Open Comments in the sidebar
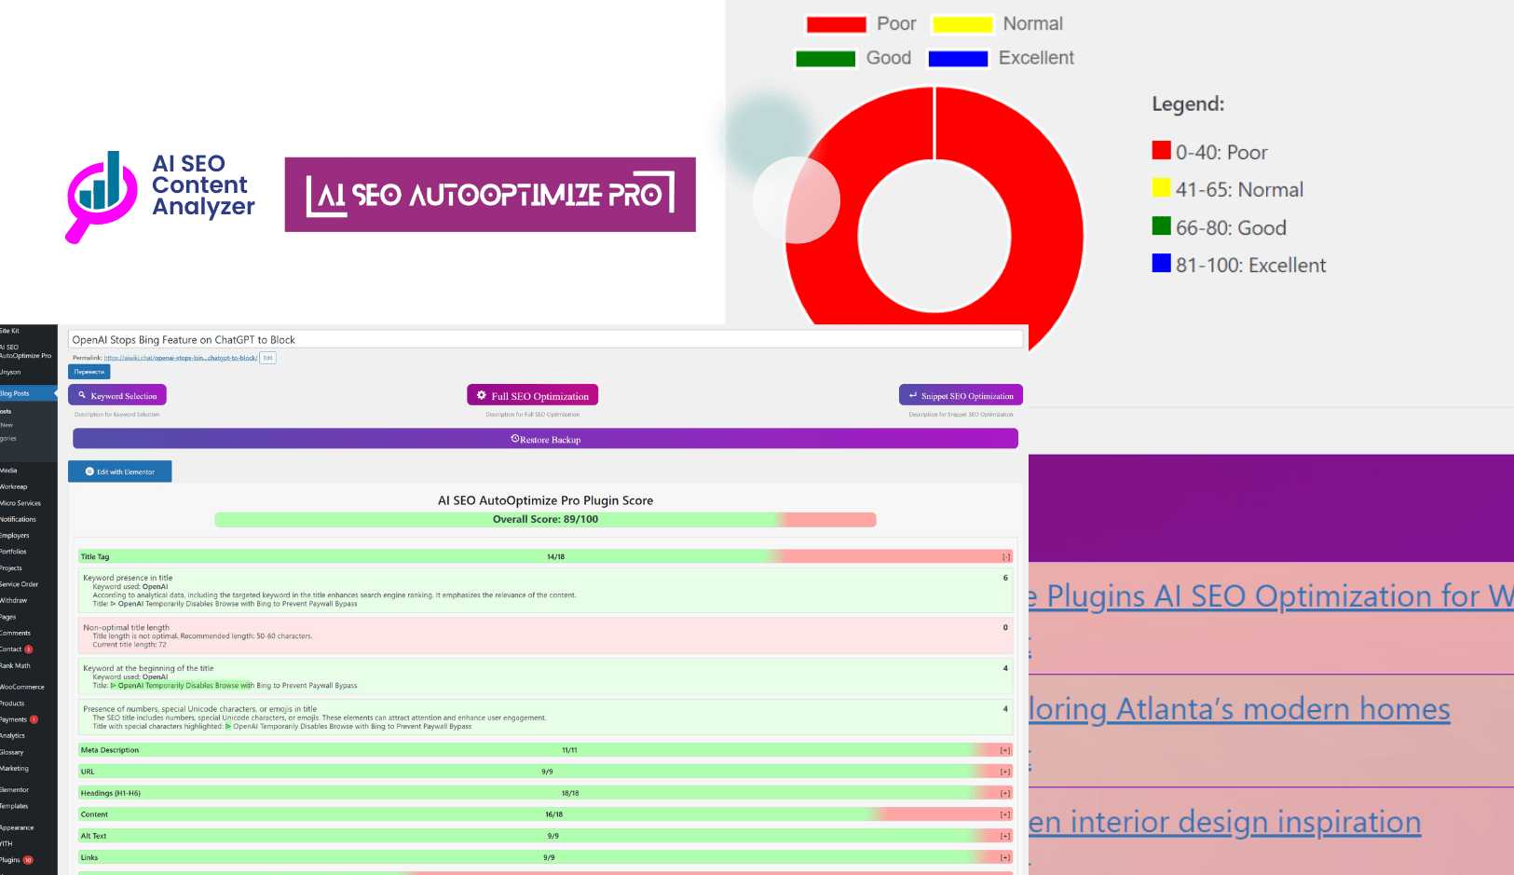This screenshot has width=1514, height=875. point(15,633)
